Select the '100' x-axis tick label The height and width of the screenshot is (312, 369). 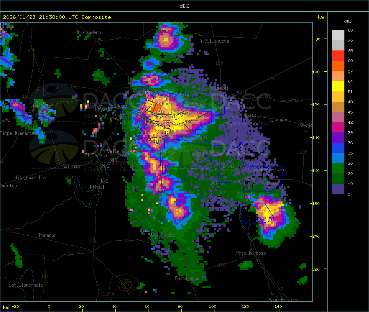click(x=212, y=307)
